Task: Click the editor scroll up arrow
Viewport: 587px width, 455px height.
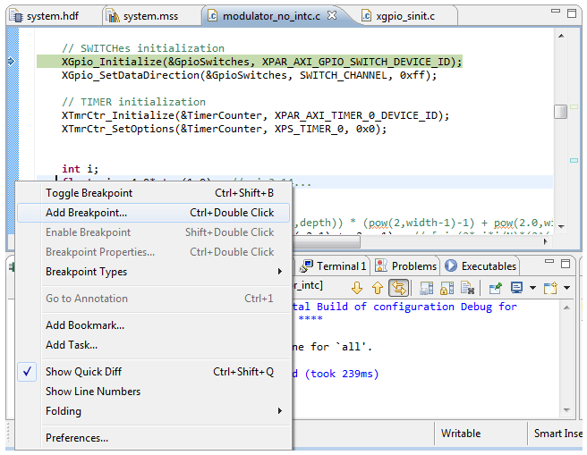Action: coord(561,36)
